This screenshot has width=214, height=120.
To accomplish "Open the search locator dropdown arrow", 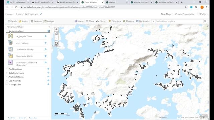I will [x=153, y=21].
